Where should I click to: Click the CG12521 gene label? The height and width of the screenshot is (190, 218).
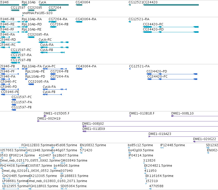pyautogui.click(x=136, y=2)
